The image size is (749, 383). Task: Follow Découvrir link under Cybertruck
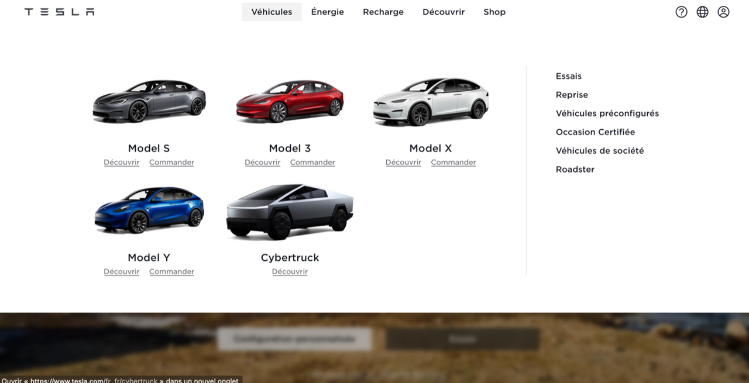click(290, 272)
